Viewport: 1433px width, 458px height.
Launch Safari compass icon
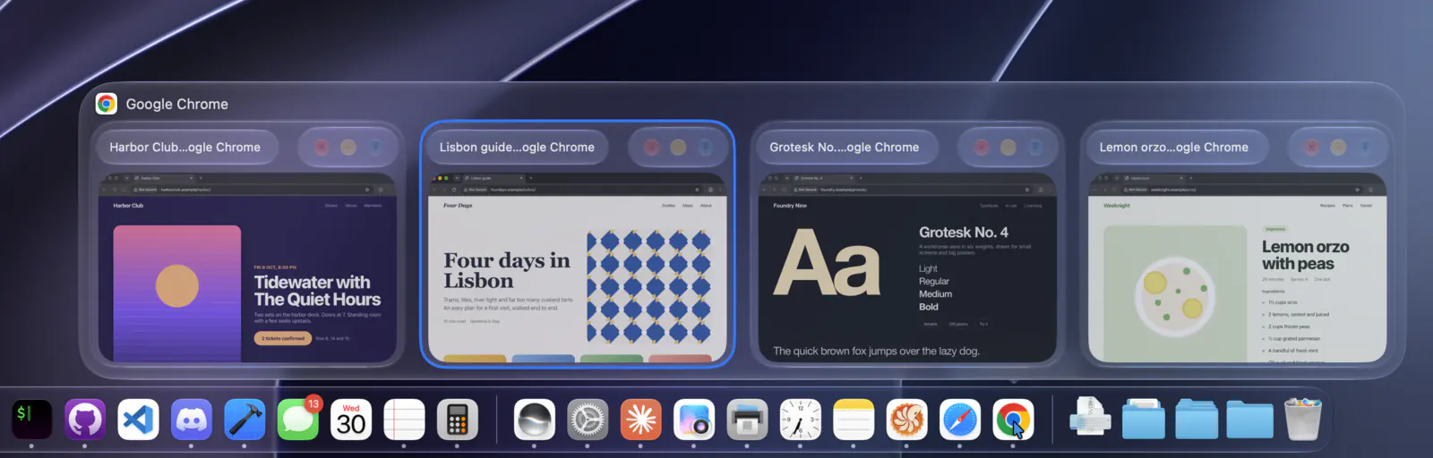(960, 420)
